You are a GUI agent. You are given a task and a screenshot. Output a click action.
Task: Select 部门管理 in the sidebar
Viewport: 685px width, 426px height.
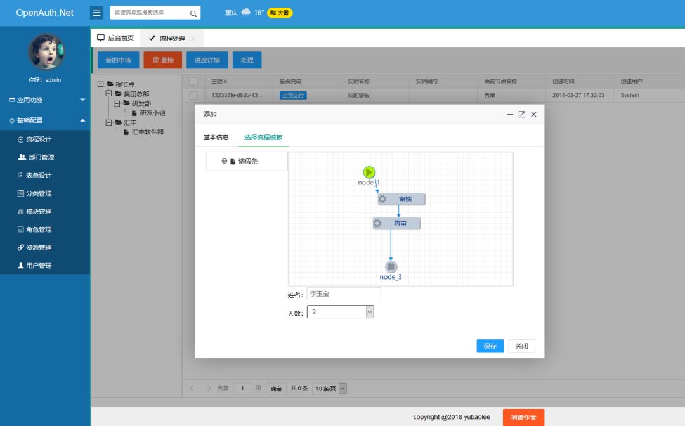click(38, 157)
